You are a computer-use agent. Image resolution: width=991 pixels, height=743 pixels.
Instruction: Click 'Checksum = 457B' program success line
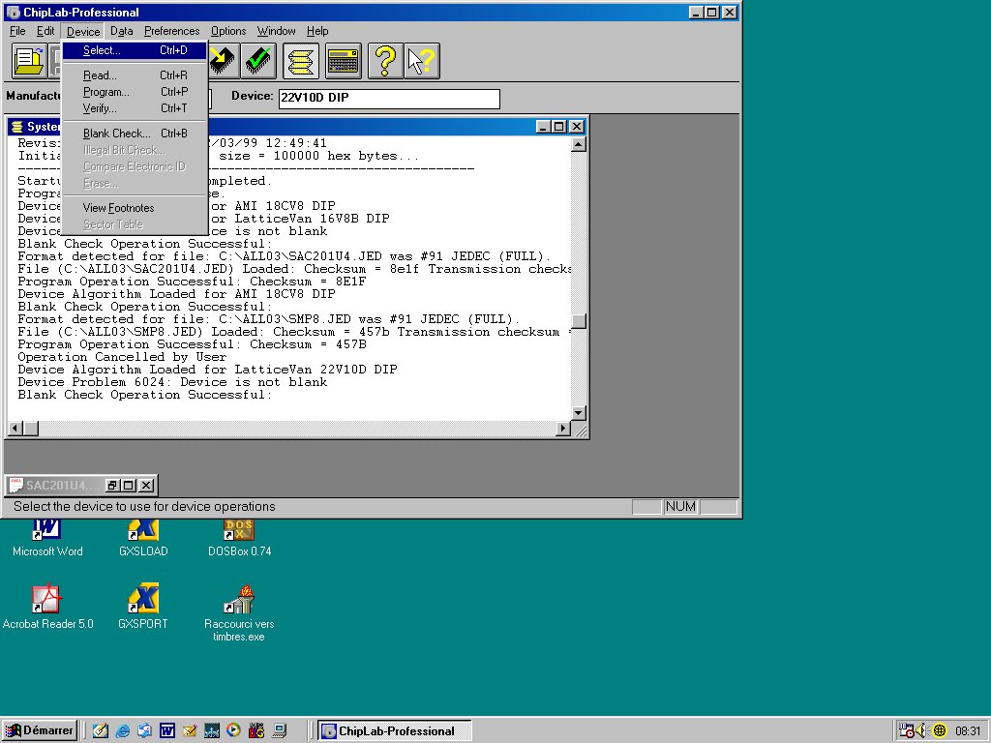193,344
